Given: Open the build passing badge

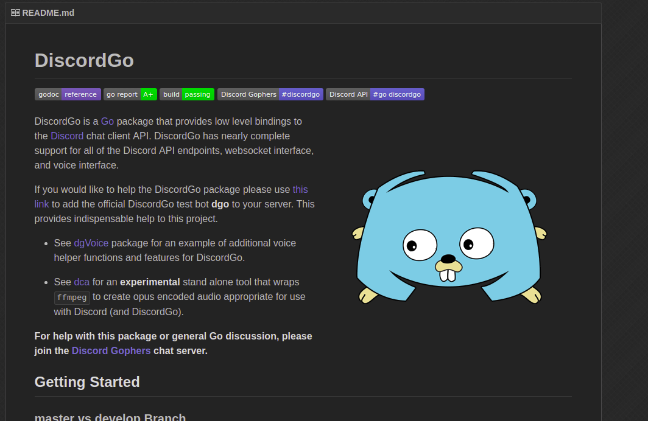Looking at the screenshot, I should click(187, 94).
